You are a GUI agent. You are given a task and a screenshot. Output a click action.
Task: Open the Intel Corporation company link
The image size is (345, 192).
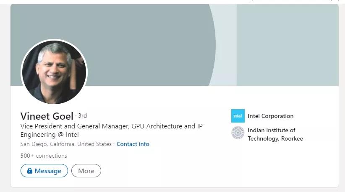point(270,116)
